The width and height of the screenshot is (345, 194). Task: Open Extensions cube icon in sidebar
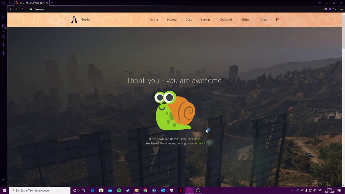point(4,45)
